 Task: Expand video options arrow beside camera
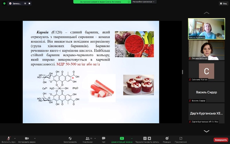click(35, 139)
